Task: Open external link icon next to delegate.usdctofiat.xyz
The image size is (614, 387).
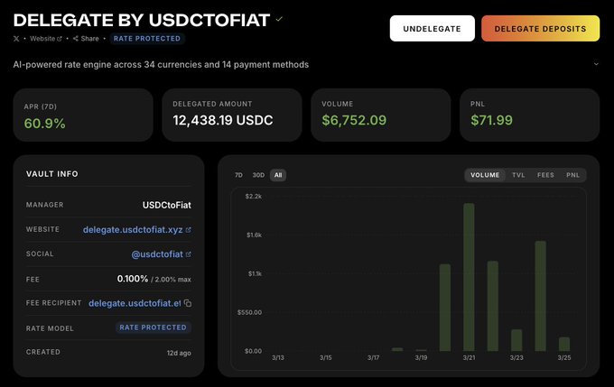Action: tap(188, 230)
